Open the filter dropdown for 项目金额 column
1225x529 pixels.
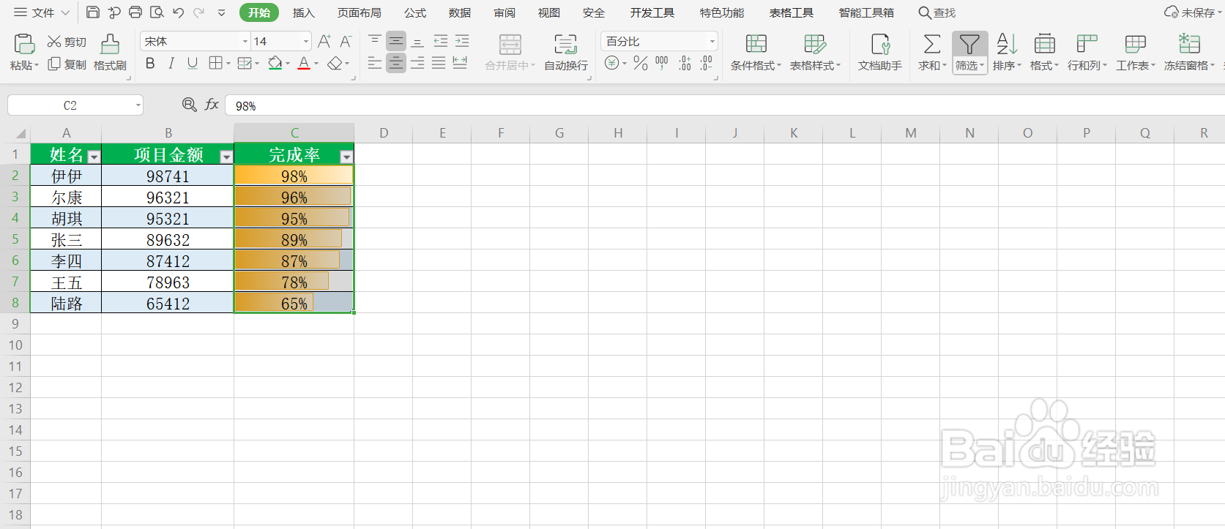coord(226,157)
